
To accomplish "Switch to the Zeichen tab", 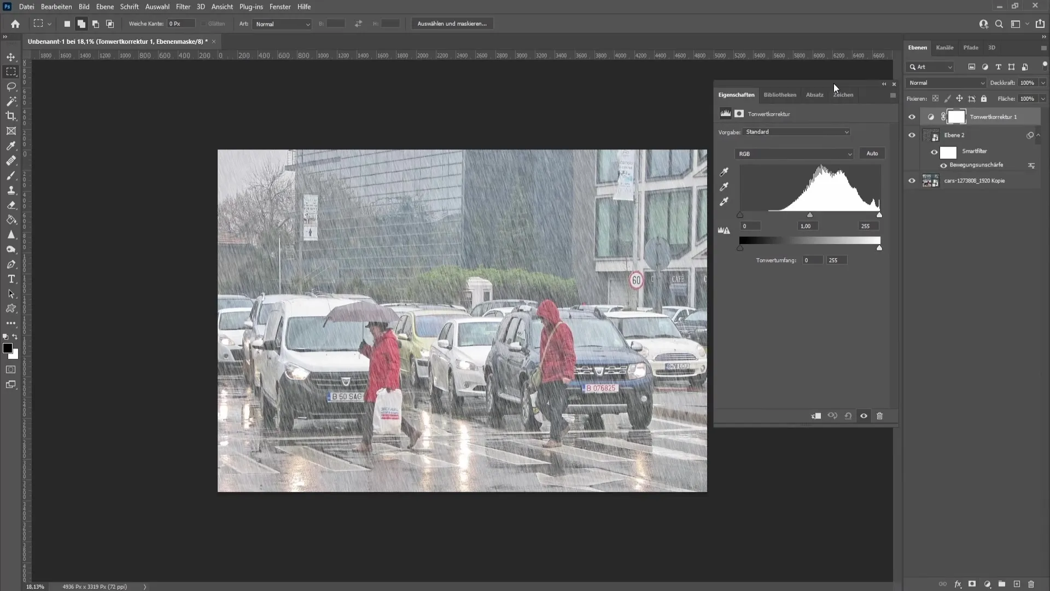I will point(844,95).
